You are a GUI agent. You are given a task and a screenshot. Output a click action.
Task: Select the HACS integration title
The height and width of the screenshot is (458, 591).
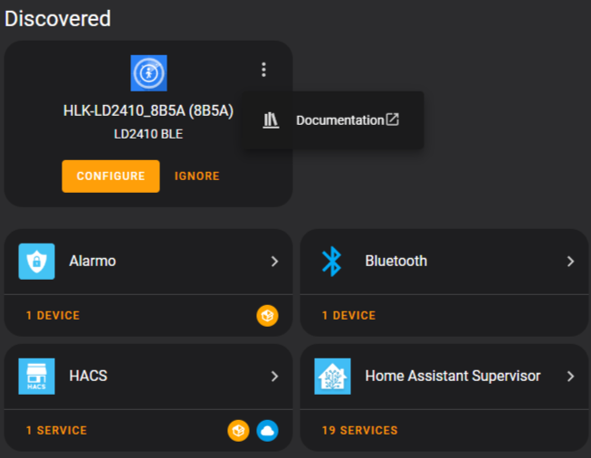88,376
